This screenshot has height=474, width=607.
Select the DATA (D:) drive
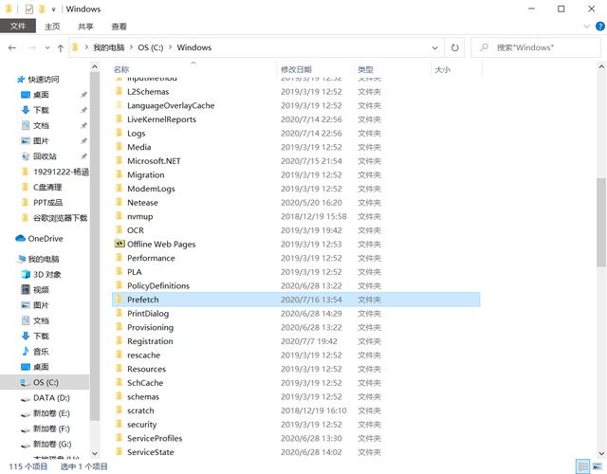point(51,398)
